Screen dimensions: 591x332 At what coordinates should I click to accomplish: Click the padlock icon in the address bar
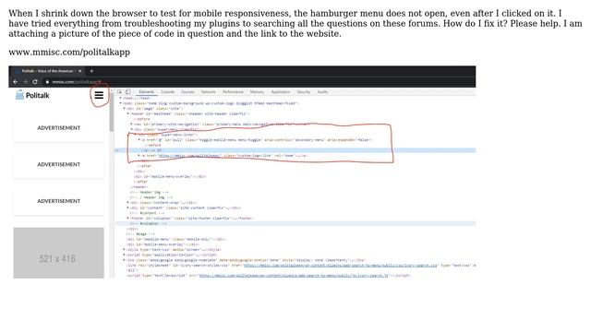pos(47,82)
